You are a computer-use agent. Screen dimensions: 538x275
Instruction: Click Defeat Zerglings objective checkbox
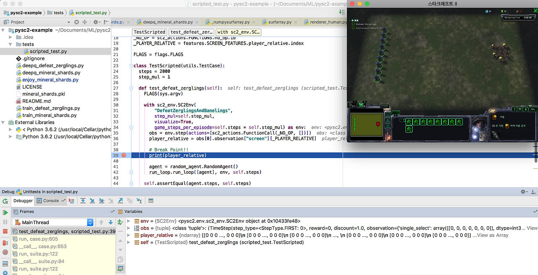click(353, 24)
